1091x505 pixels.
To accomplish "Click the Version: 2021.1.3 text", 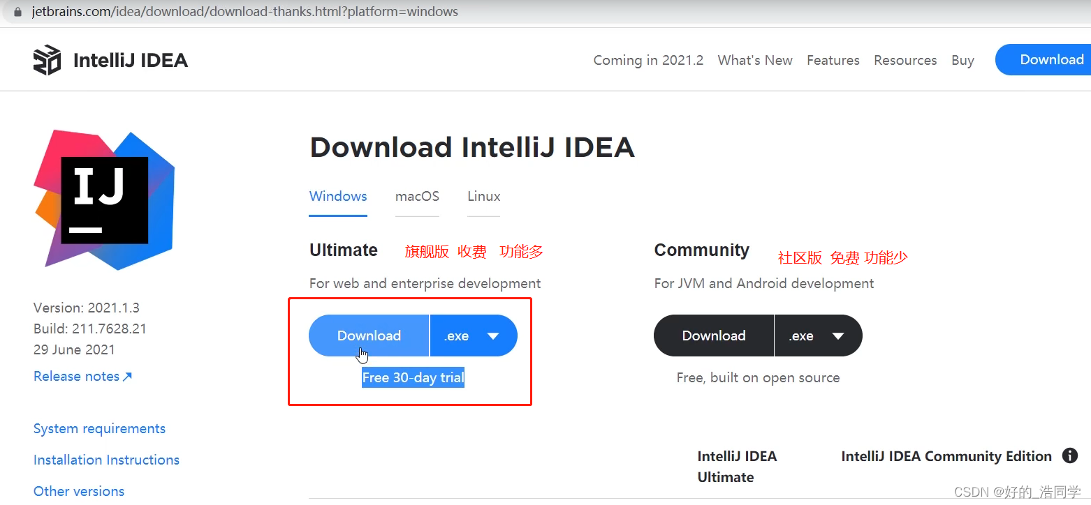I will click(87, 308).
